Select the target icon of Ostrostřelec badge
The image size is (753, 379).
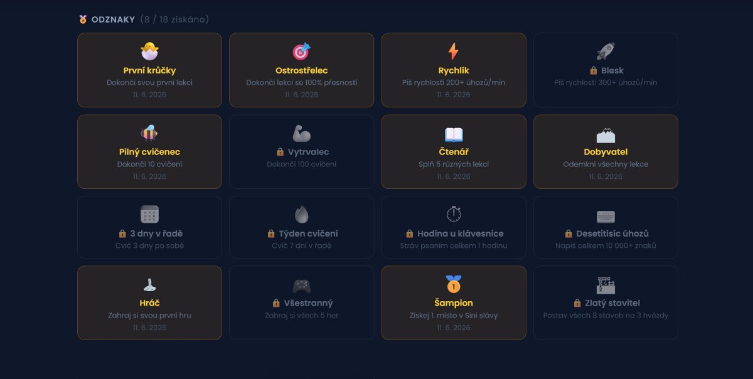302,51
